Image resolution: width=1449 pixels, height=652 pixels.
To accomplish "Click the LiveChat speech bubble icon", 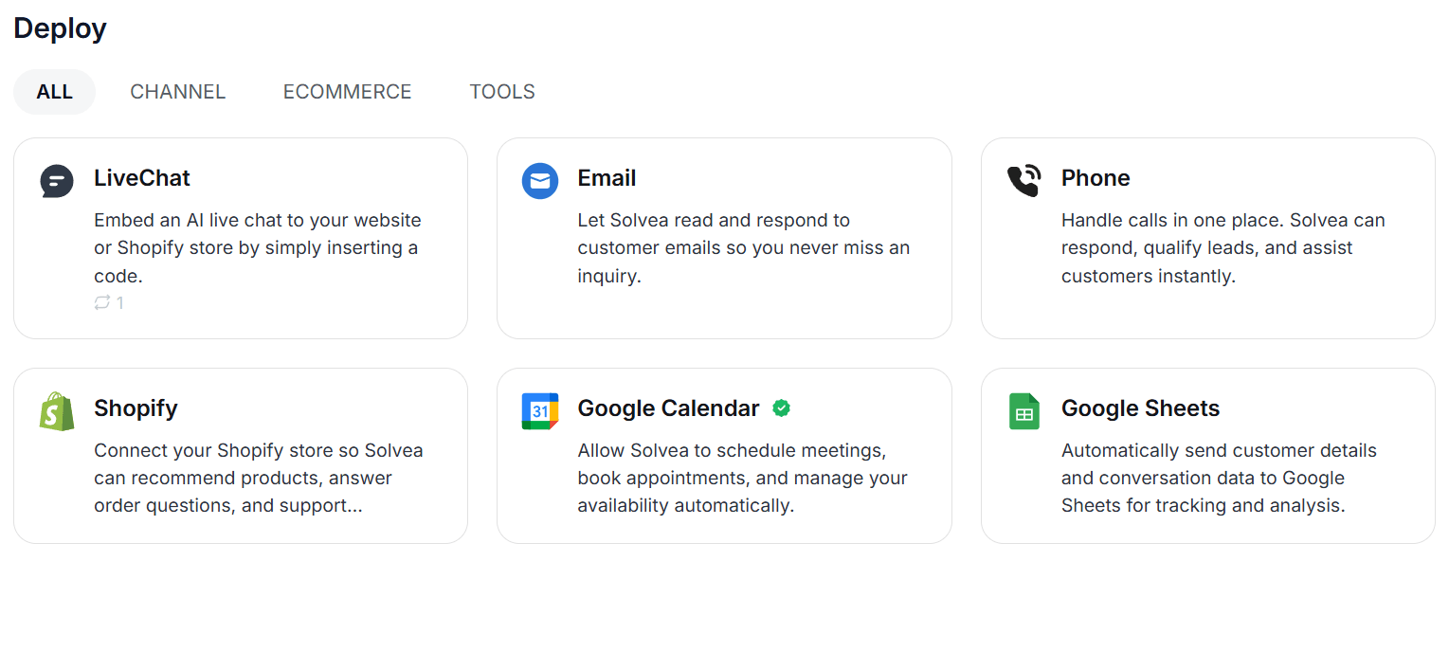I will (x=57, y=181).
